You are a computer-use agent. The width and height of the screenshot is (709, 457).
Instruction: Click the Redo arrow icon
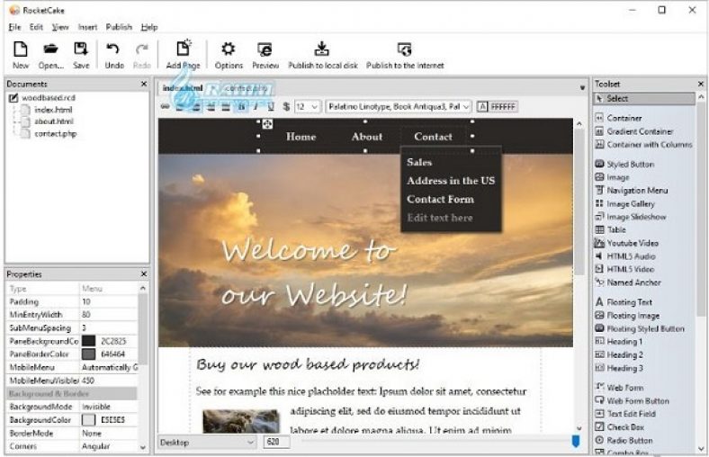click(x=141, y=55)
